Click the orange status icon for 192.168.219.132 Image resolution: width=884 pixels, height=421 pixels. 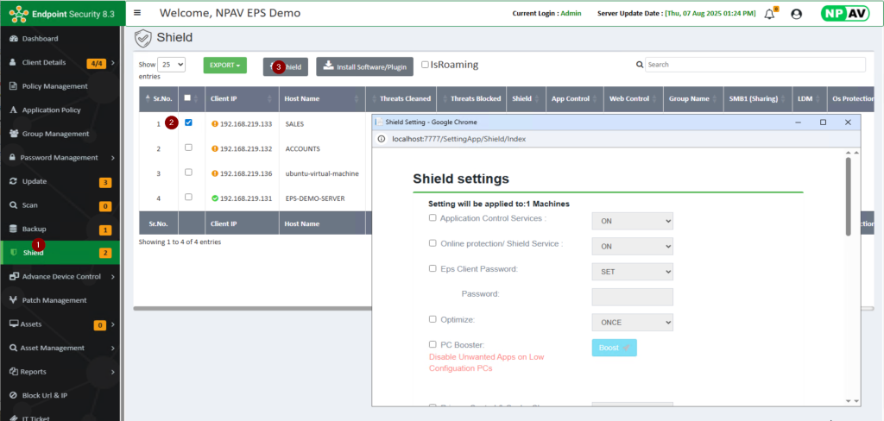coord(214,148)
